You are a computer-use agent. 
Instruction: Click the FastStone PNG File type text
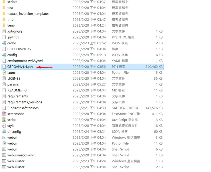[x=126, y=114]
